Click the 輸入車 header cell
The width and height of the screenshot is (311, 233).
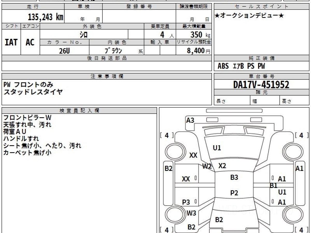(x=160, y=42)
